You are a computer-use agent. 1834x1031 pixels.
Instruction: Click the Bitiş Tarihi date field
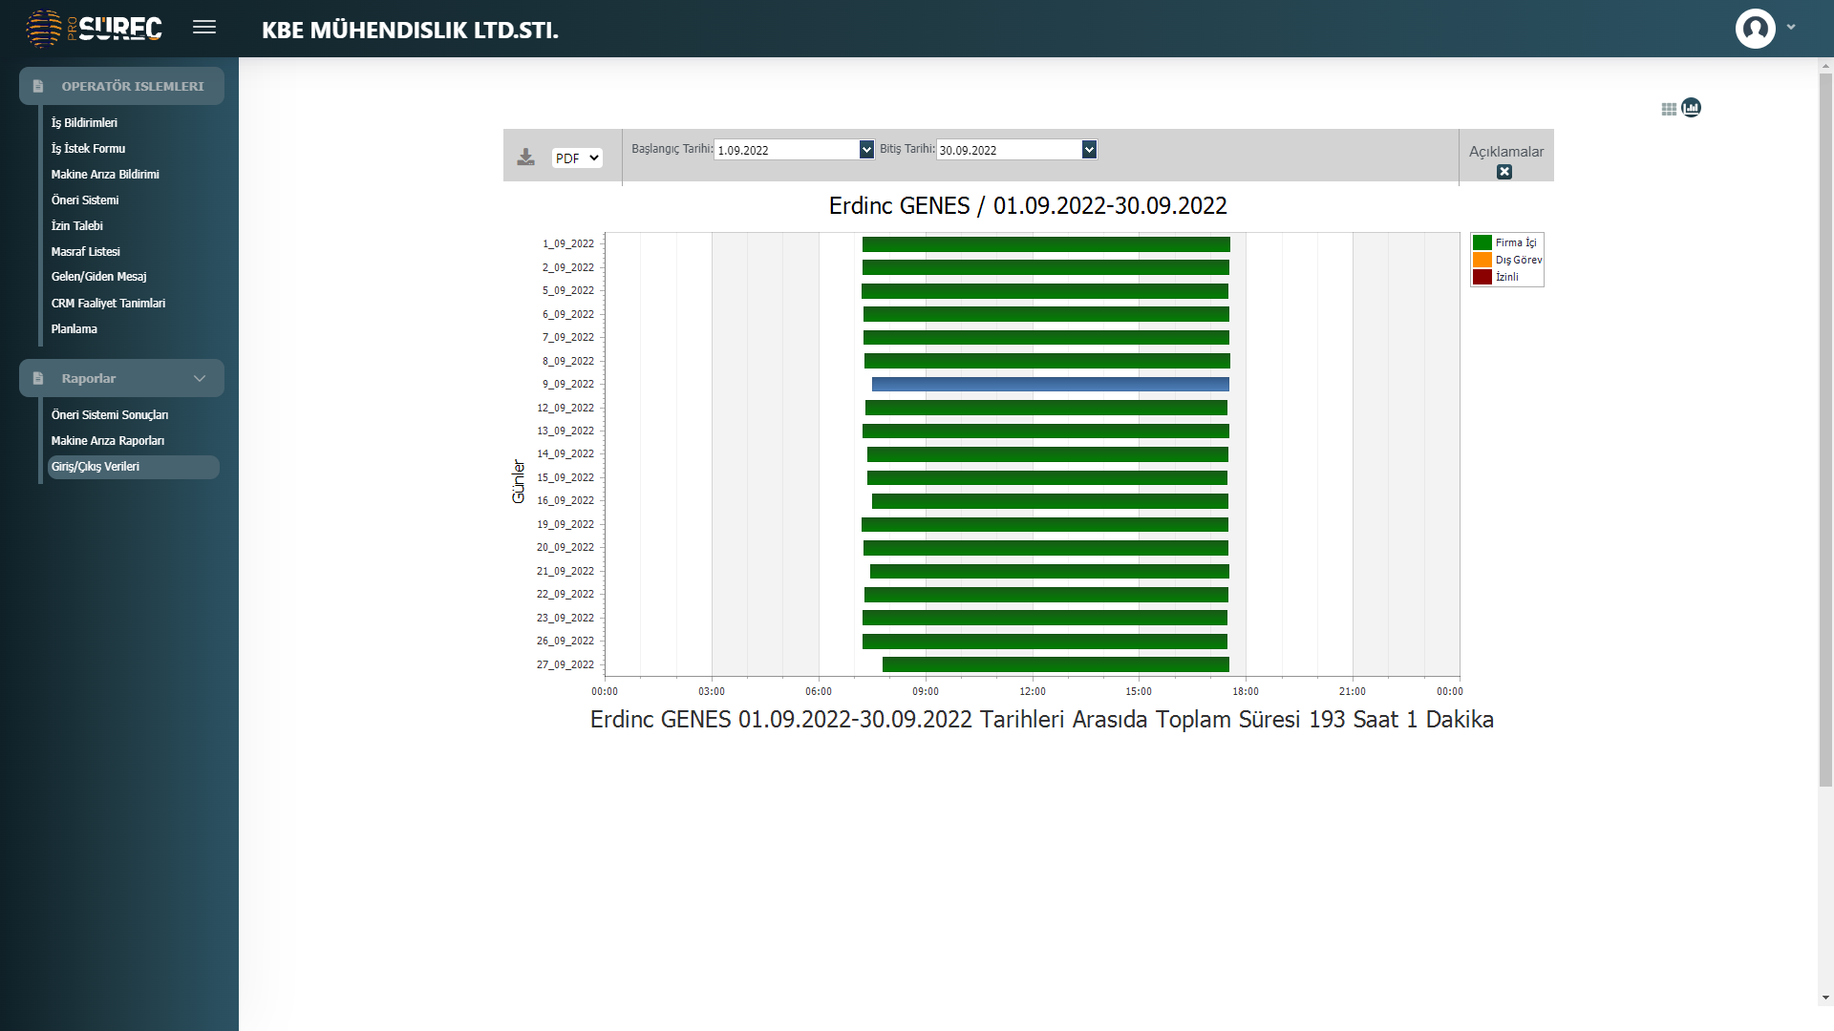coord(1009,150)
